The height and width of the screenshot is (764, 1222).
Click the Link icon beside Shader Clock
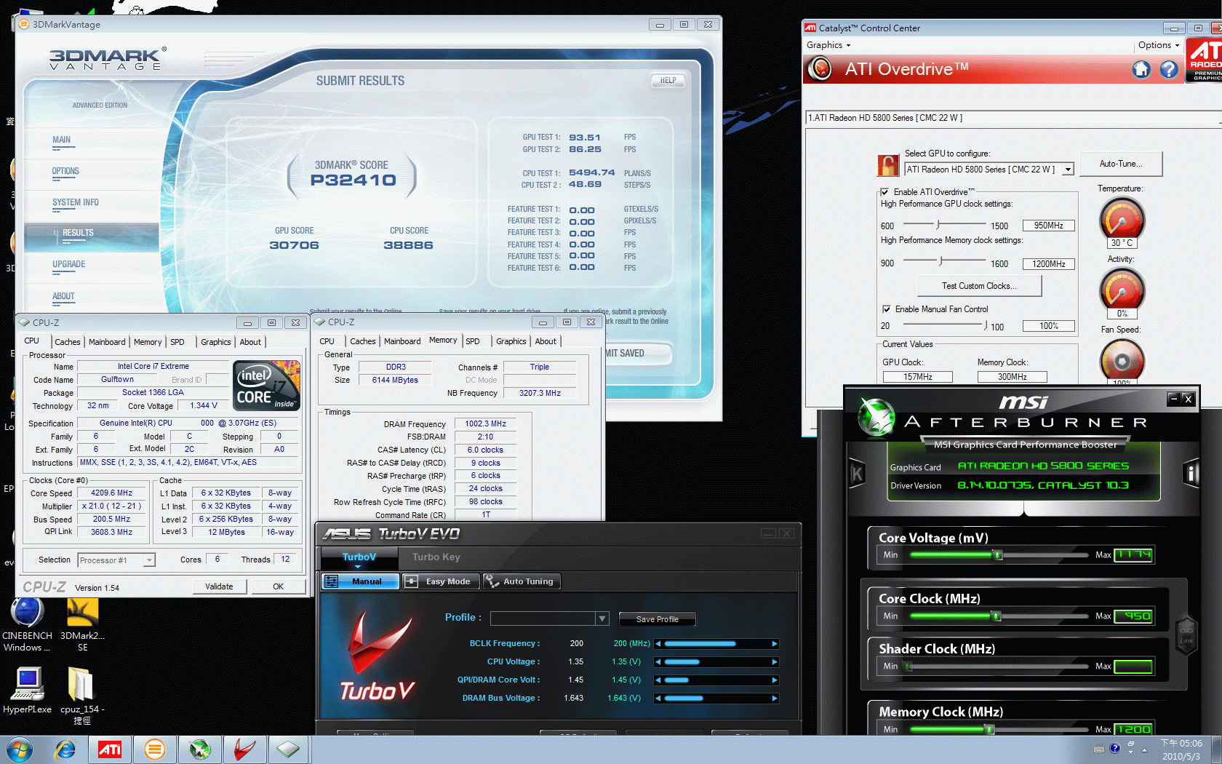[1186, 634]
